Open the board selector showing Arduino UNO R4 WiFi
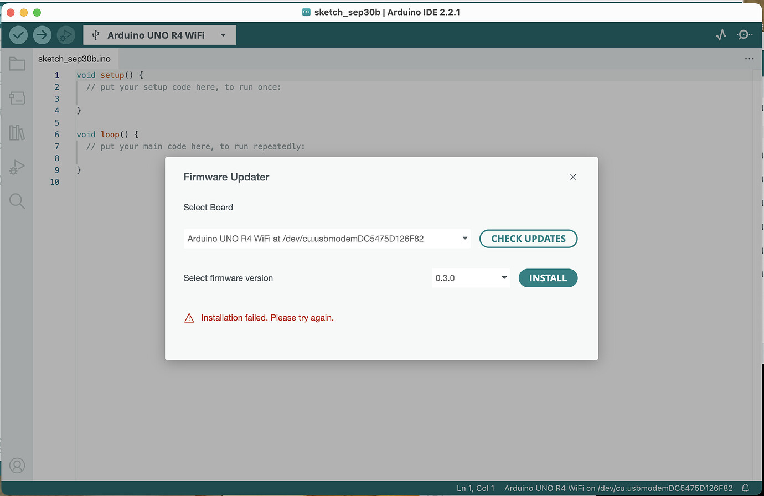Viewport: 764px width, 496px height. point(159,34)
